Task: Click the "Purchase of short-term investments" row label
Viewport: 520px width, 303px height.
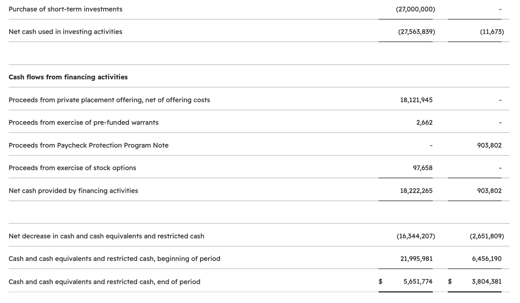Action: [x=65, y=9]
